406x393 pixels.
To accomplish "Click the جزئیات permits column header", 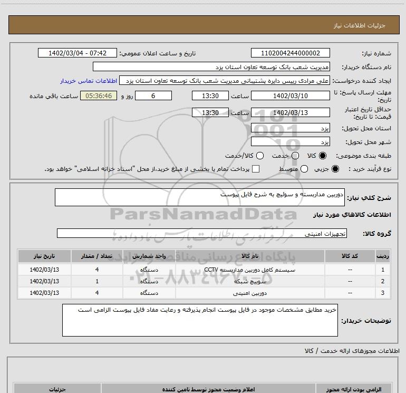I will [x=57, y=389].
